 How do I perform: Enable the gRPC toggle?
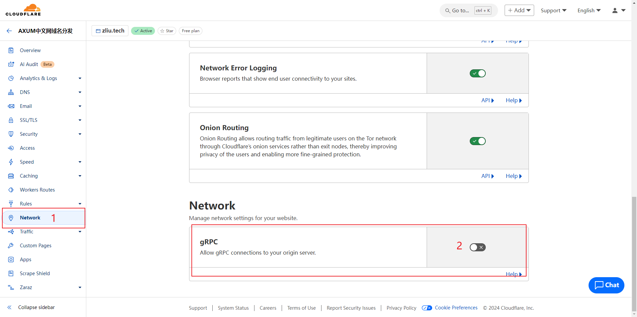477,247
